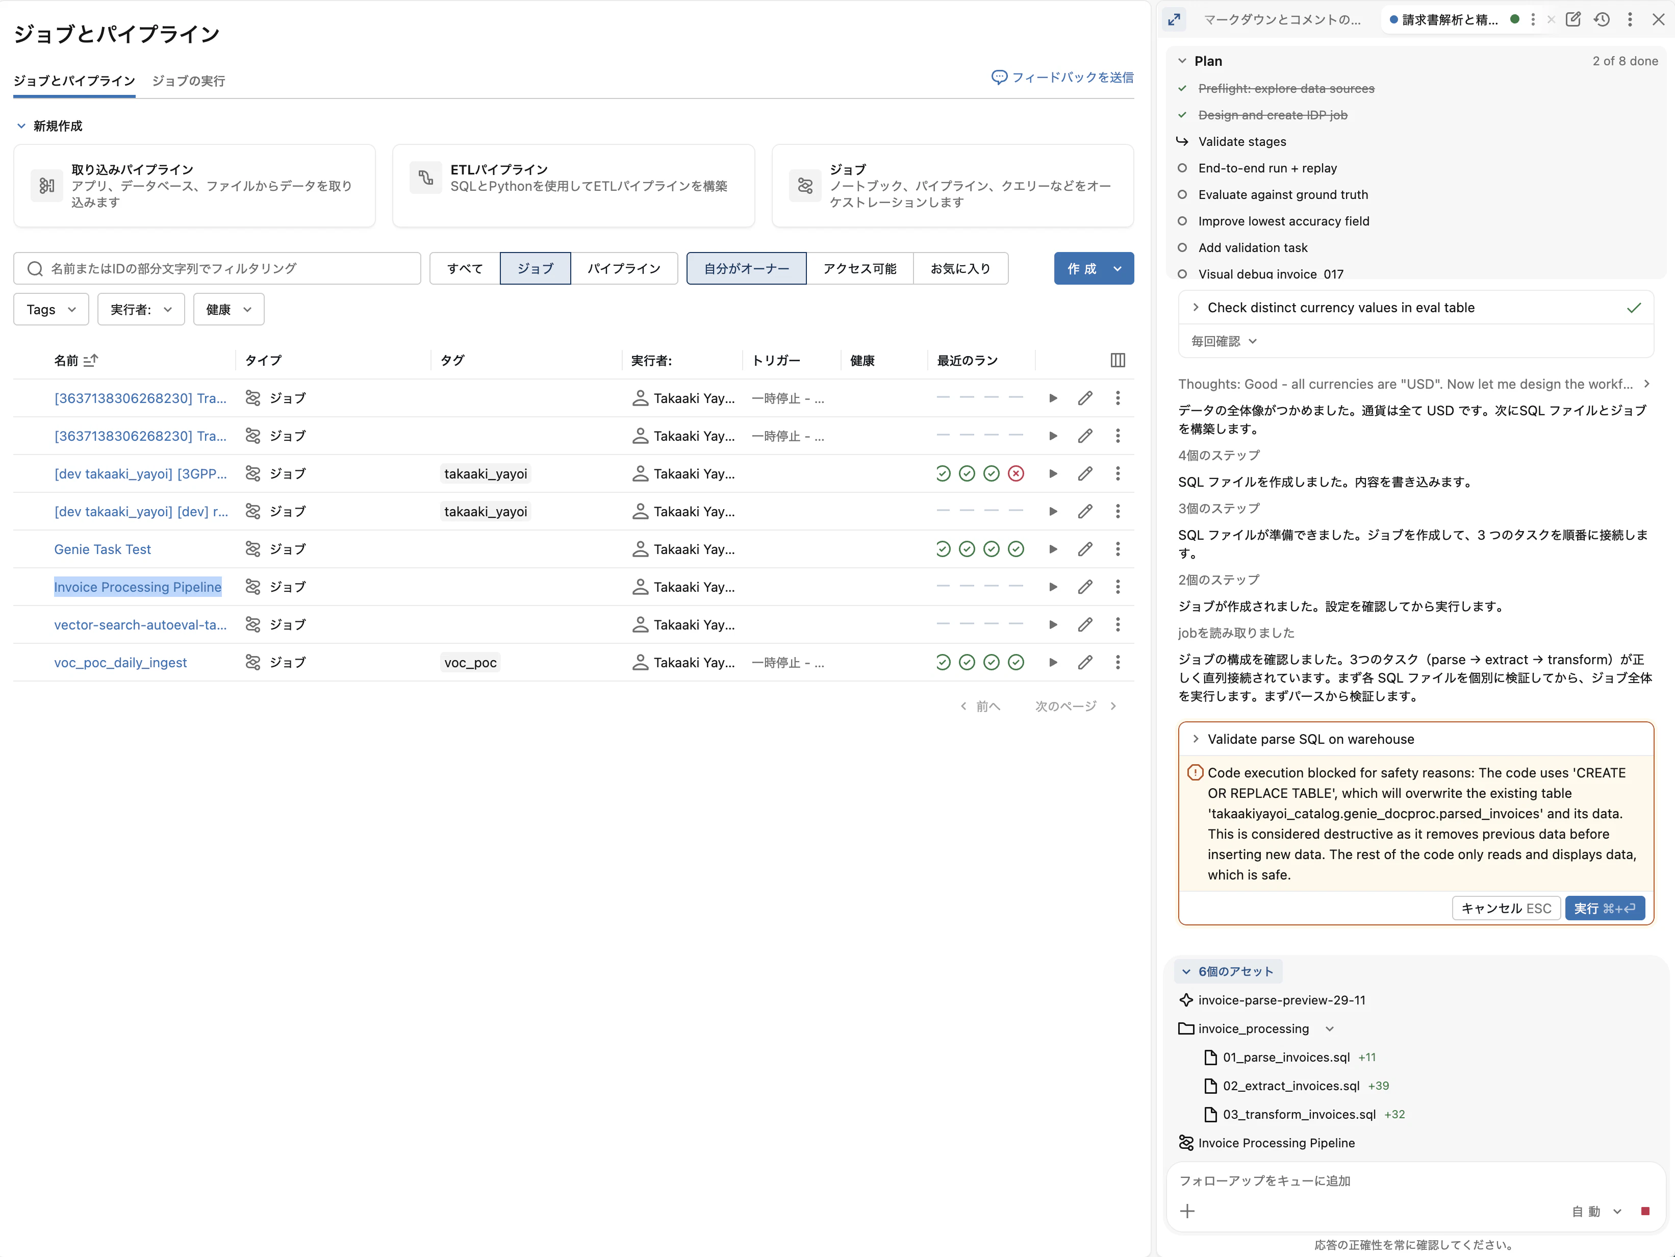1675x1257 pixels.
Task: Click the job name filter search field
Action: click(x=217, y=268)
